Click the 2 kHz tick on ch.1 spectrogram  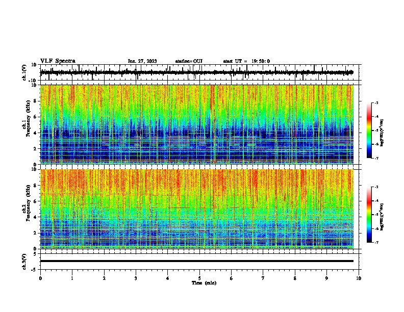coord(35,148)
